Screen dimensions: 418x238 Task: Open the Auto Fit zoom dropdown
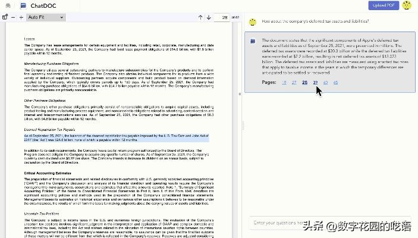click(x=46, y=17)
